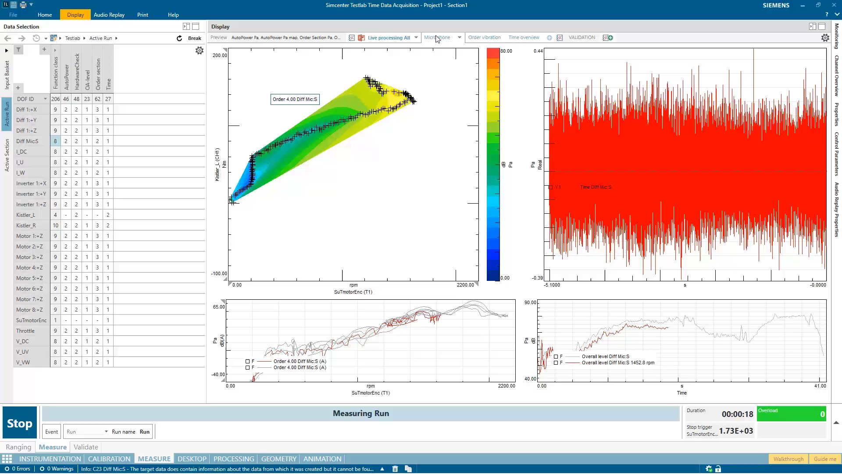
Task: Click the PowerPoint export icon
Action: pos(361,38)
